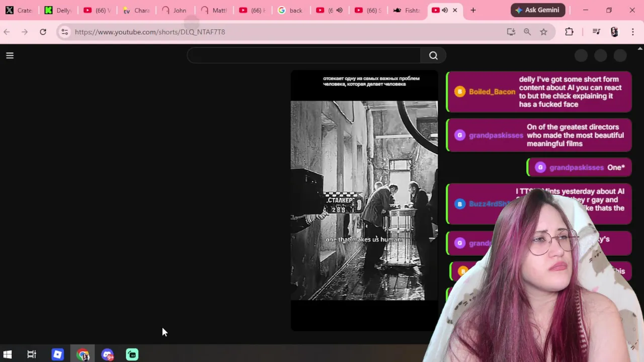
Task: Open site information icon in address bar
Action: click(x=64, y=32)
